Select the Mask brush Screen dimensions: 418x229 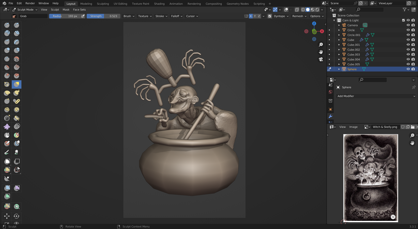(7, 135)
